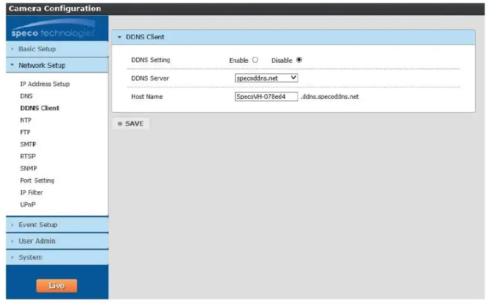Select the Disable DDNS radio button

[x=300, y=60]
